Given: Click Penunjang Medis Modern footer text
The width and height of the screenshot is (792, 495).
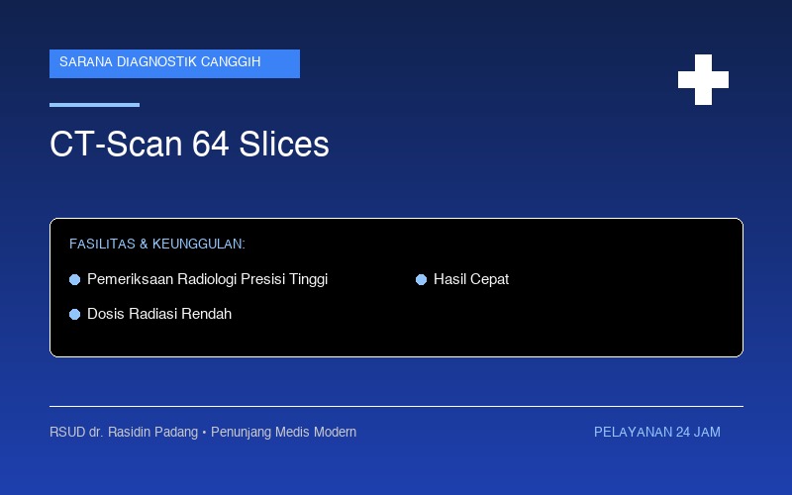Looking at the screenshot, I should [x=283, y=433].
